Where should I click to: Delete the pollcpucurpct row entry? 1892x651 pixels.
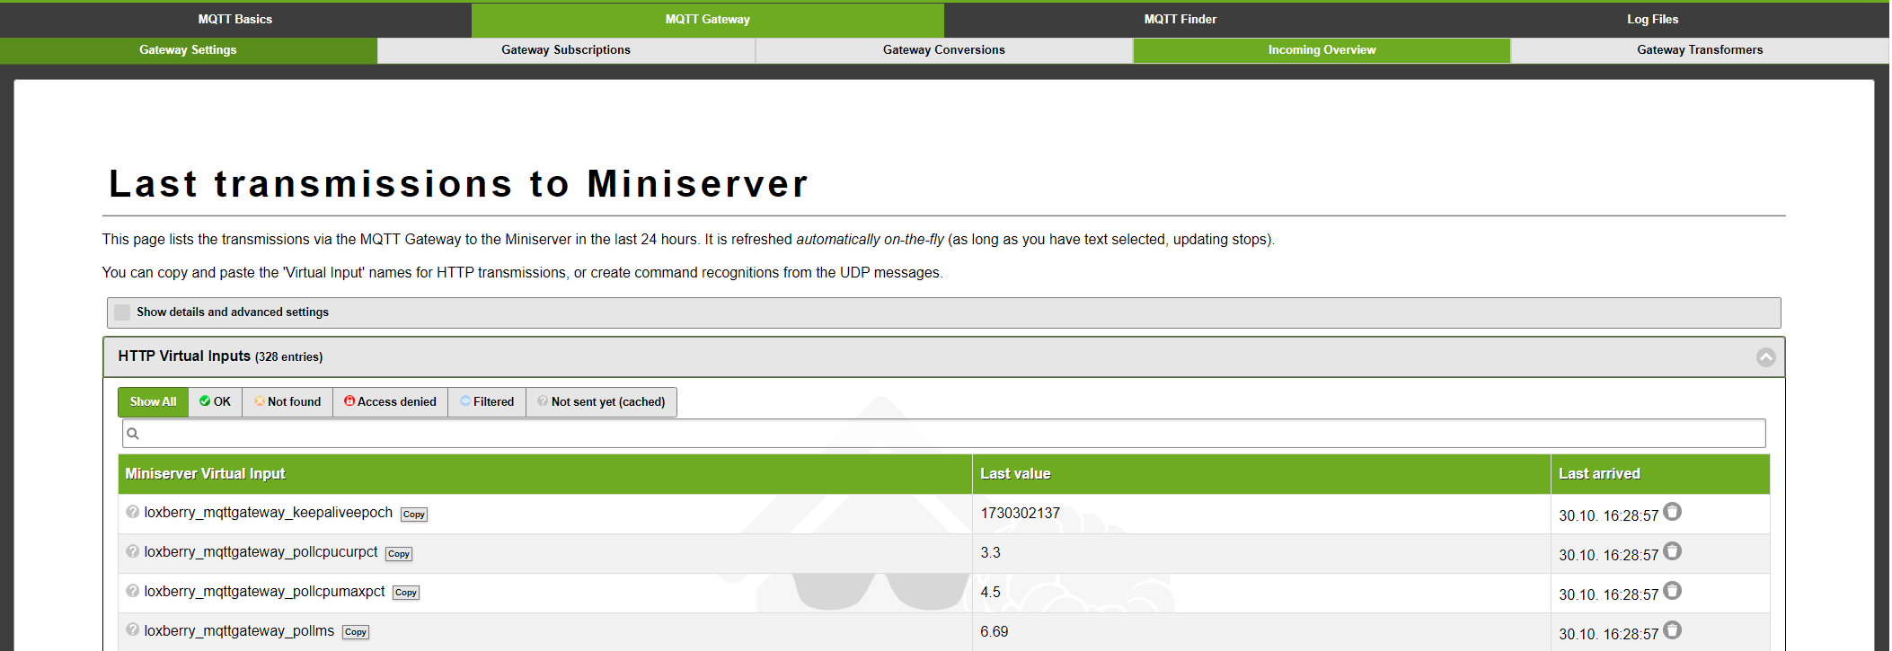pos(1672,551)
